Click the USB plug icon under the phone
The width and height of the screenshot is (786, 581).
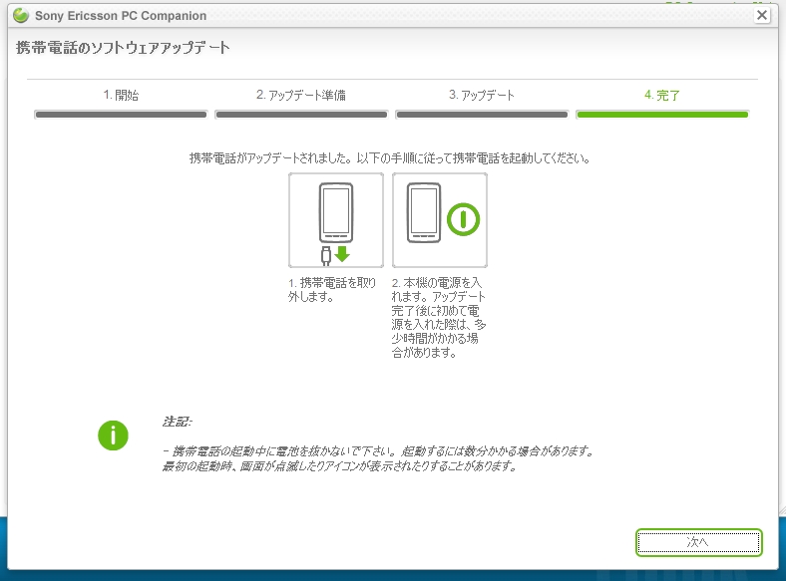point(326,254)
